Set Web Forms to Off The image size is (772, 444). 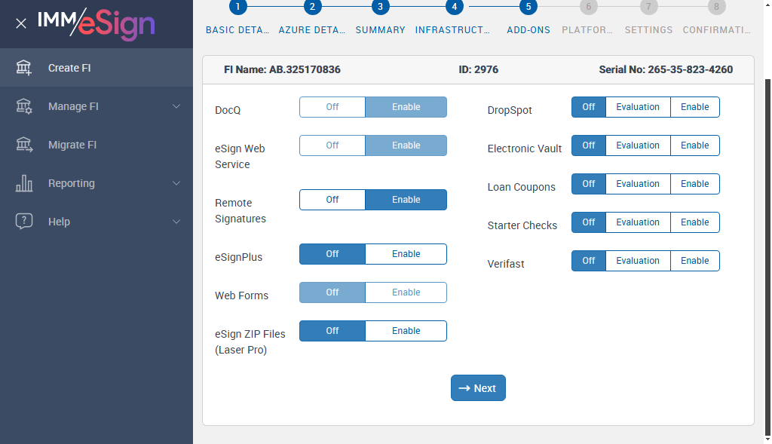click(332, 292)
